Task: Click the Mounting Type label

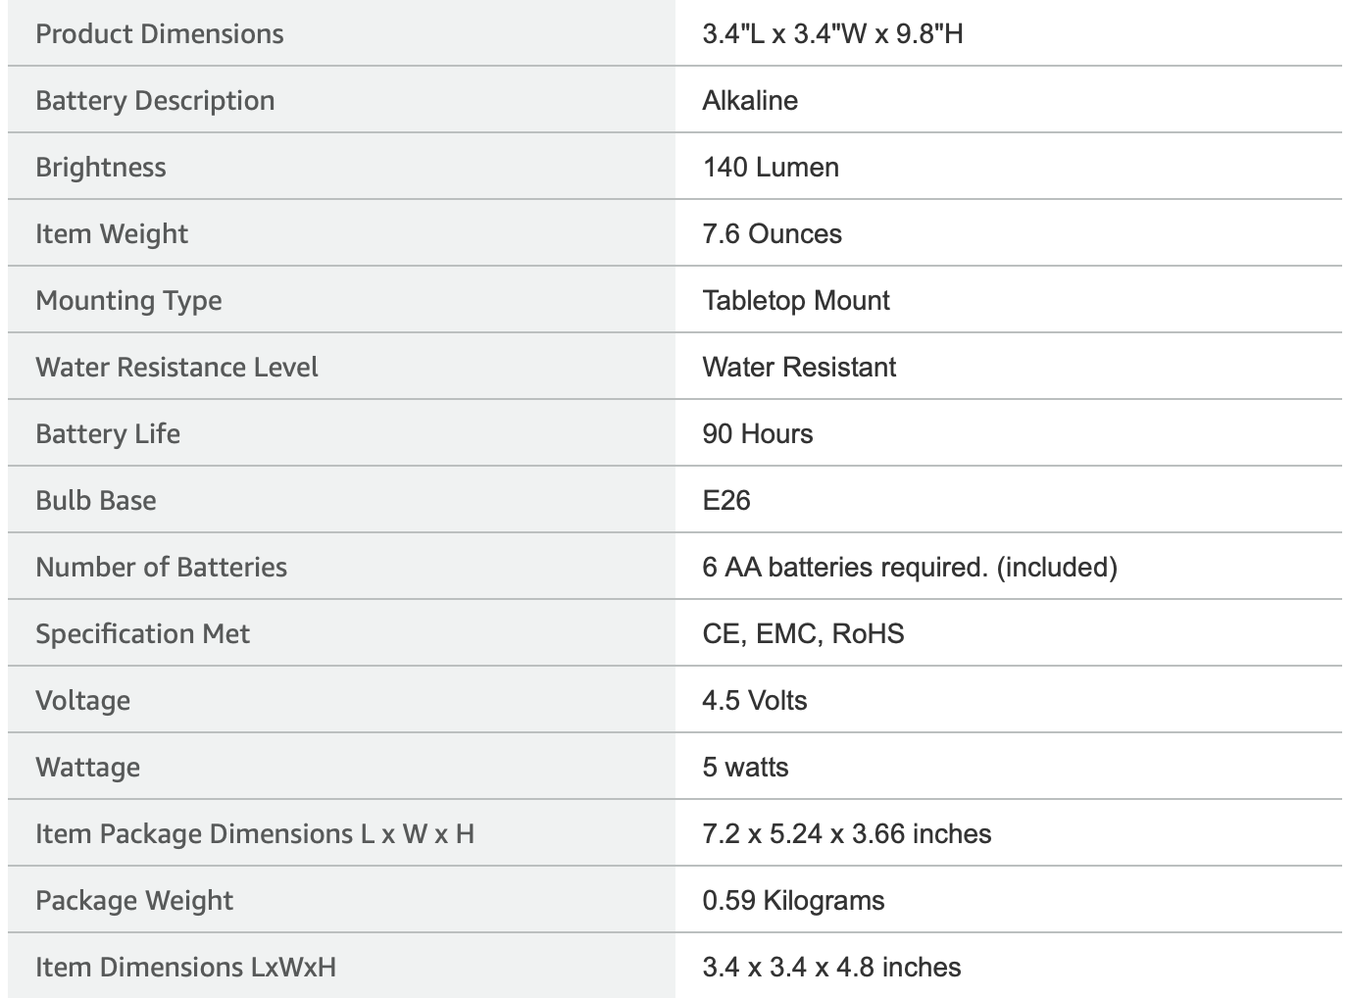Action: pyautogui.click(x=128, y=301)
